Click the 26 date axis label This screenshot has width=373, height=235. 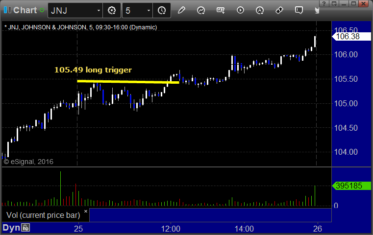coord(318,229)
